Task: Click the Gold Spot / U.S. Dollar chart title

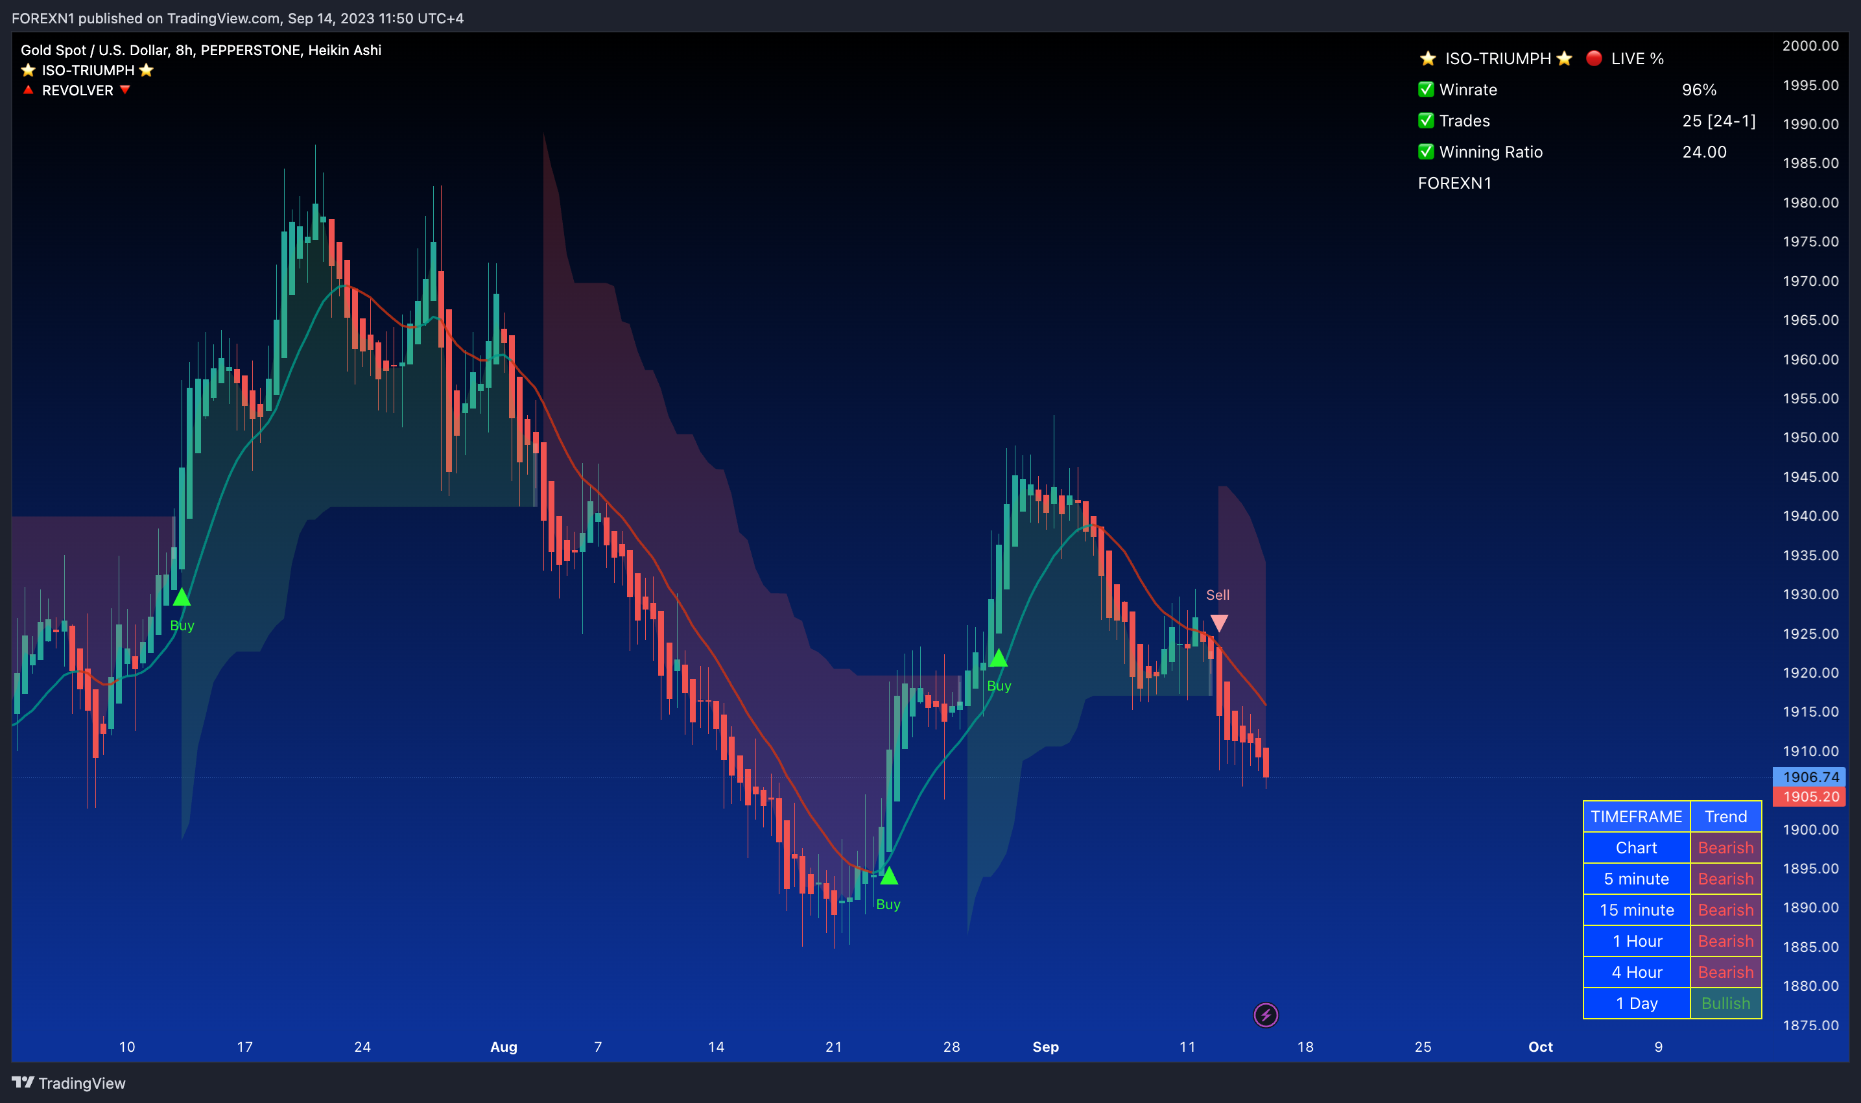Action: tap(200, 50)
